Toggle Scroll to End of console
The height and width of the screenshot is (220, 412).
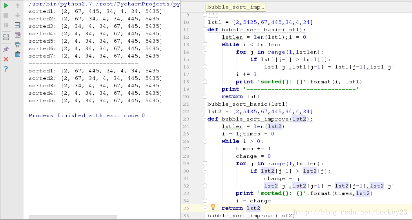point(18,34)
